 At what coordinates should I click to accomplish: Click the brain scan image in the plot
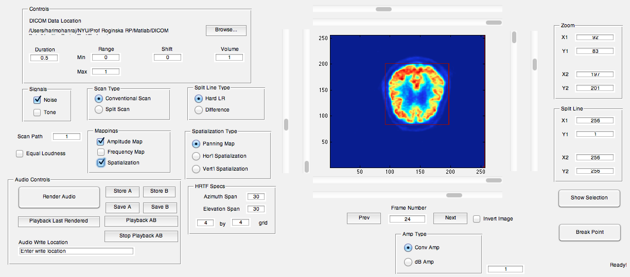click(x=408, y=102)
